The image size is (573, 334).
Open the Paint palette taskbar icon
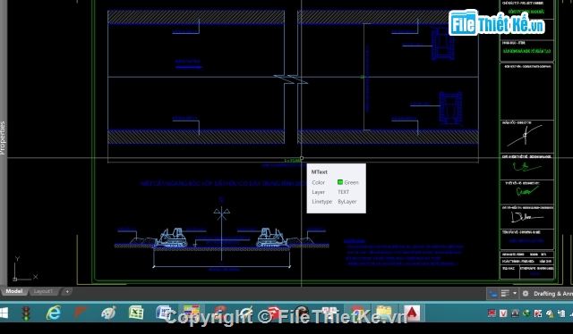[x=108, y=313]
